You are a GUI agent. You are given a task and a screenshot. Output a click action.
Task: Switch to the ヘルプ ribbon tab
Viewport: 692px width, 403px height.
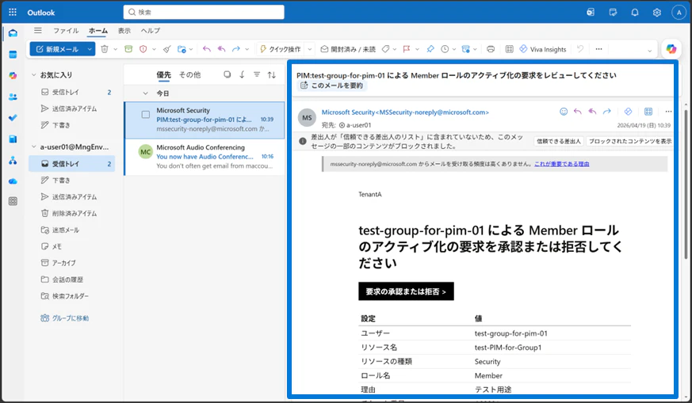point(151,30)
